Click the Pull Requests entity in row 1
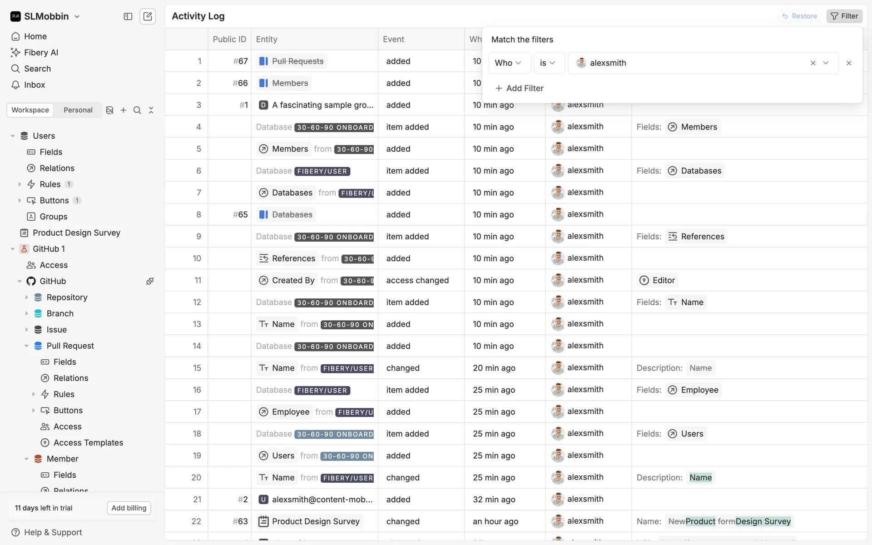Image resolution: width=872 pixels, height=545 pixels. click(297, 61)
